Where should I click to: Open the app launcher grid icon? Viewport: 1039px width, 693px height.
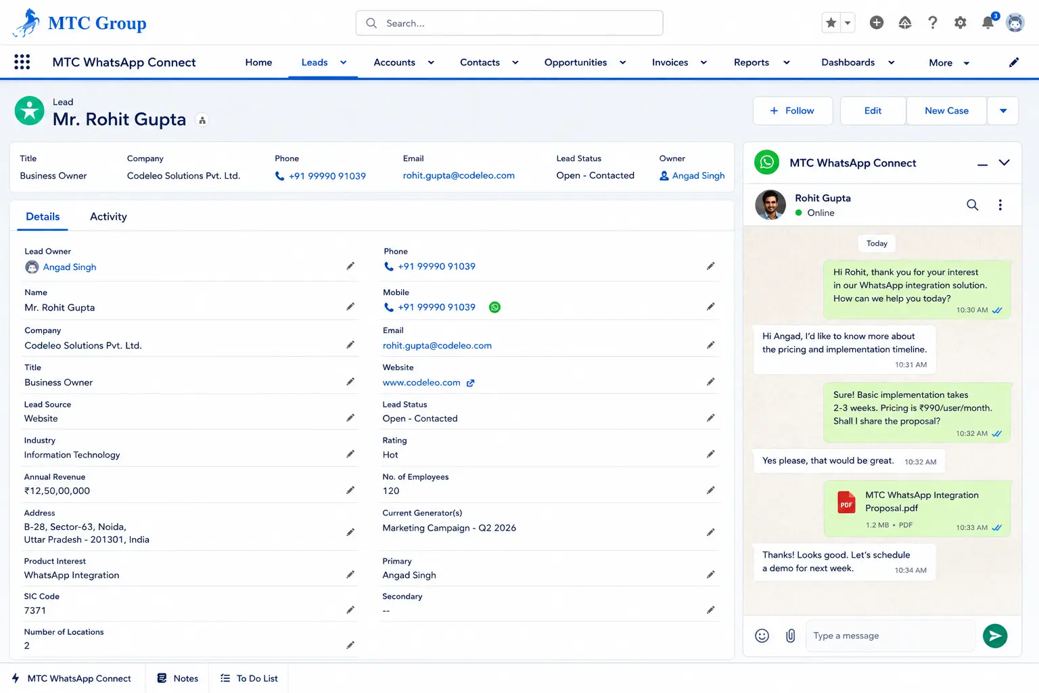click(x=22, y=62)
